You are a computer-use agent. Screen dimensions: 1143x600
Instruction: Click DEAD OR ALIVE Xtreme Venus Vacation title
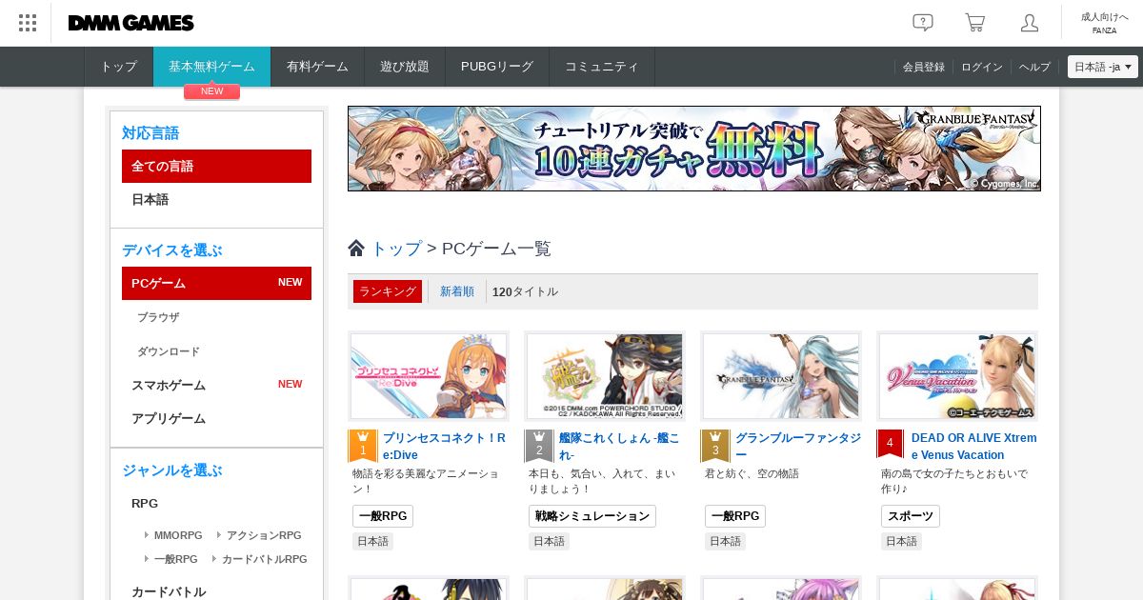(x=973, y=446)
